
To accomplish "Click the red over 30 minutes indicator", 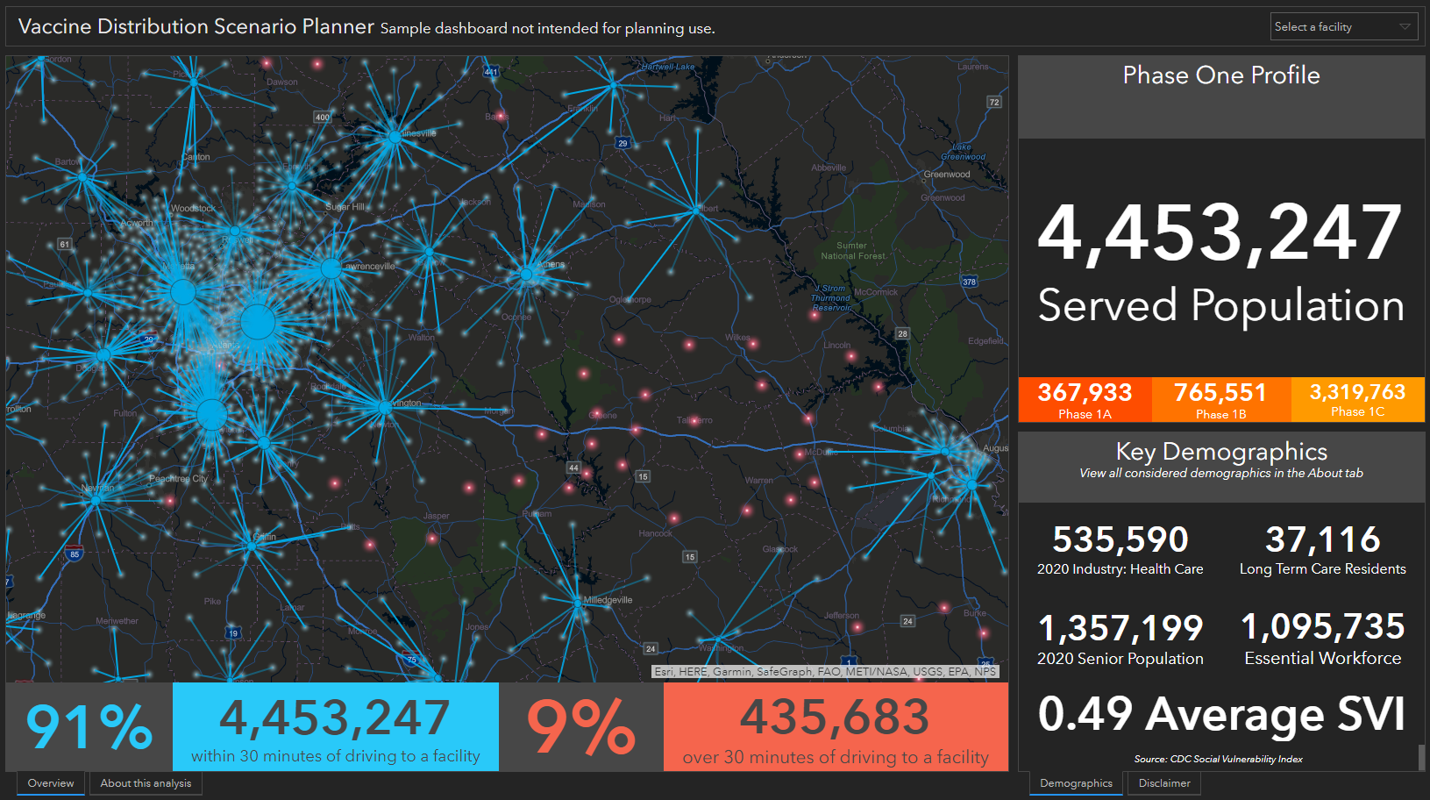I will pos(835,727).
